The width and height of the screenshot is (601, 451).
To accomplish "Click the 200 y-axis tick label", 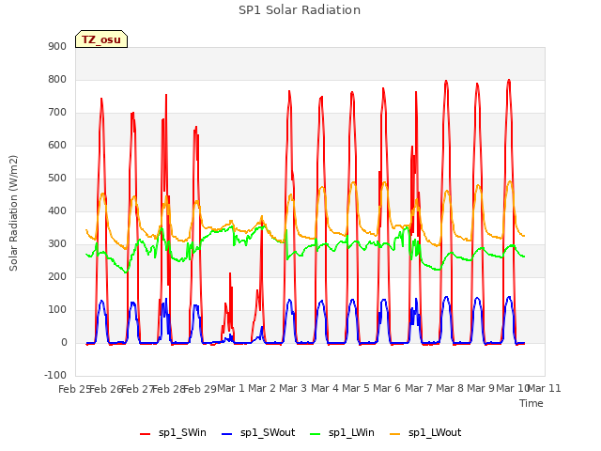I will (57, 277).
